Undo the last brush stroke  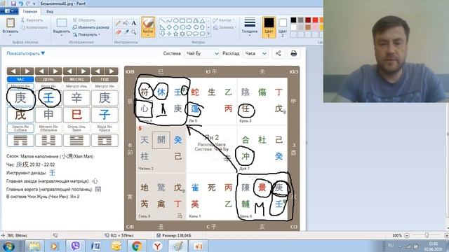pyautogui.click(x=20, y=3)
